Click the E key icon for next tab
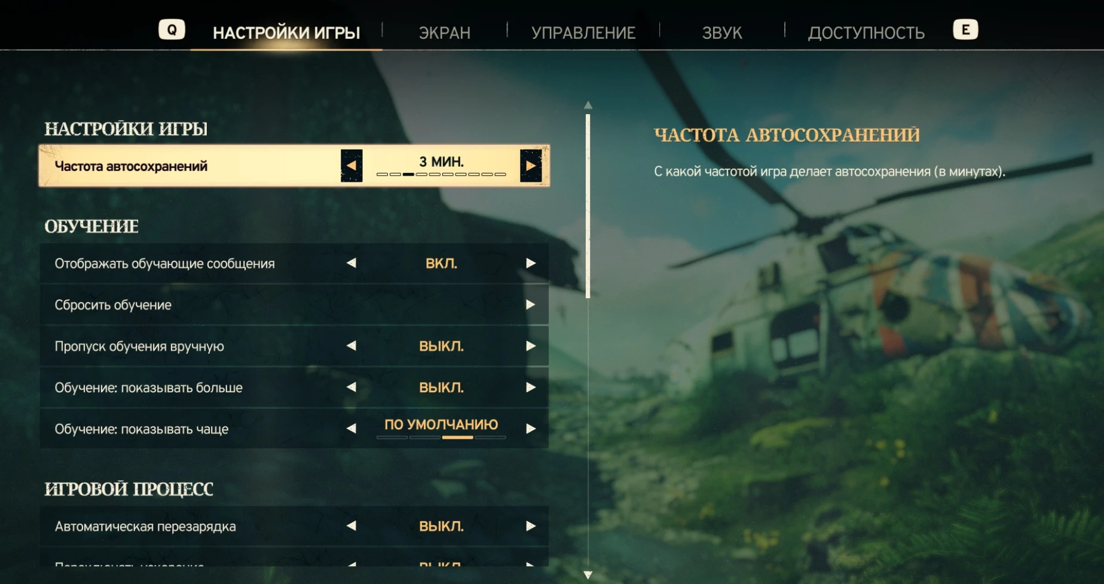The height and width of the screenshot is (584, 1104). click(965, 30)
